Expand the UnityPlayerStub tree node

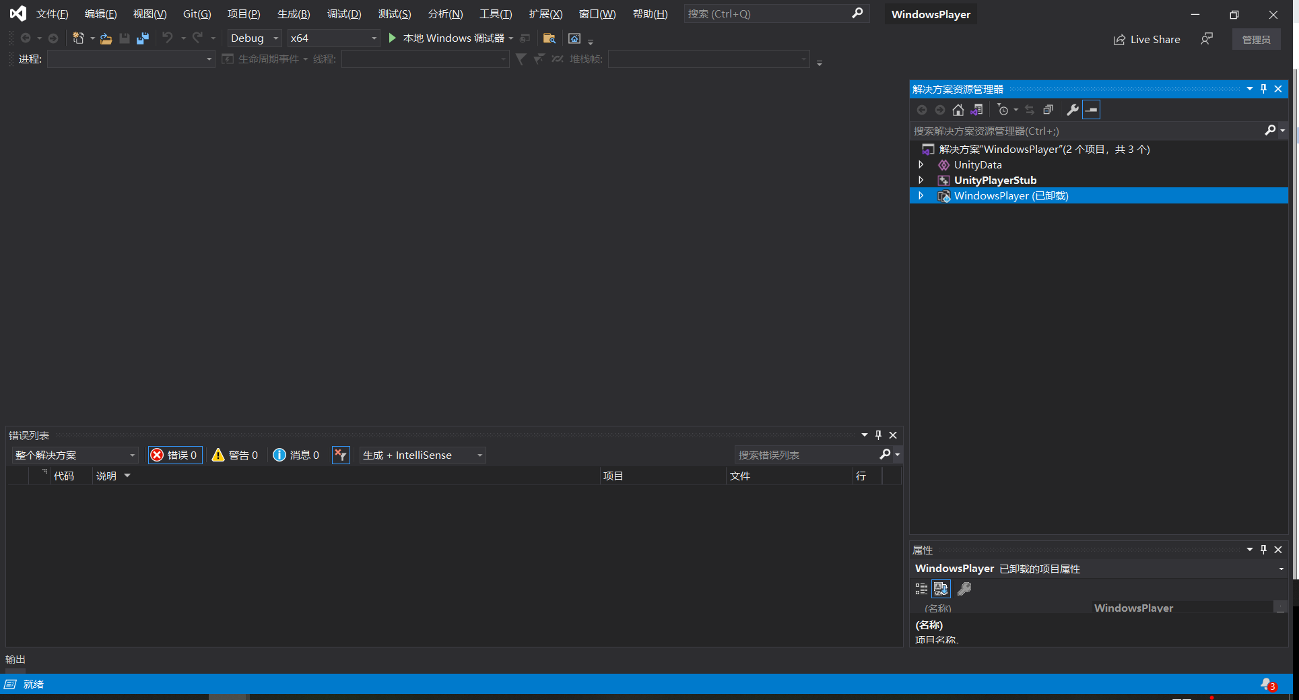point(921,181)
